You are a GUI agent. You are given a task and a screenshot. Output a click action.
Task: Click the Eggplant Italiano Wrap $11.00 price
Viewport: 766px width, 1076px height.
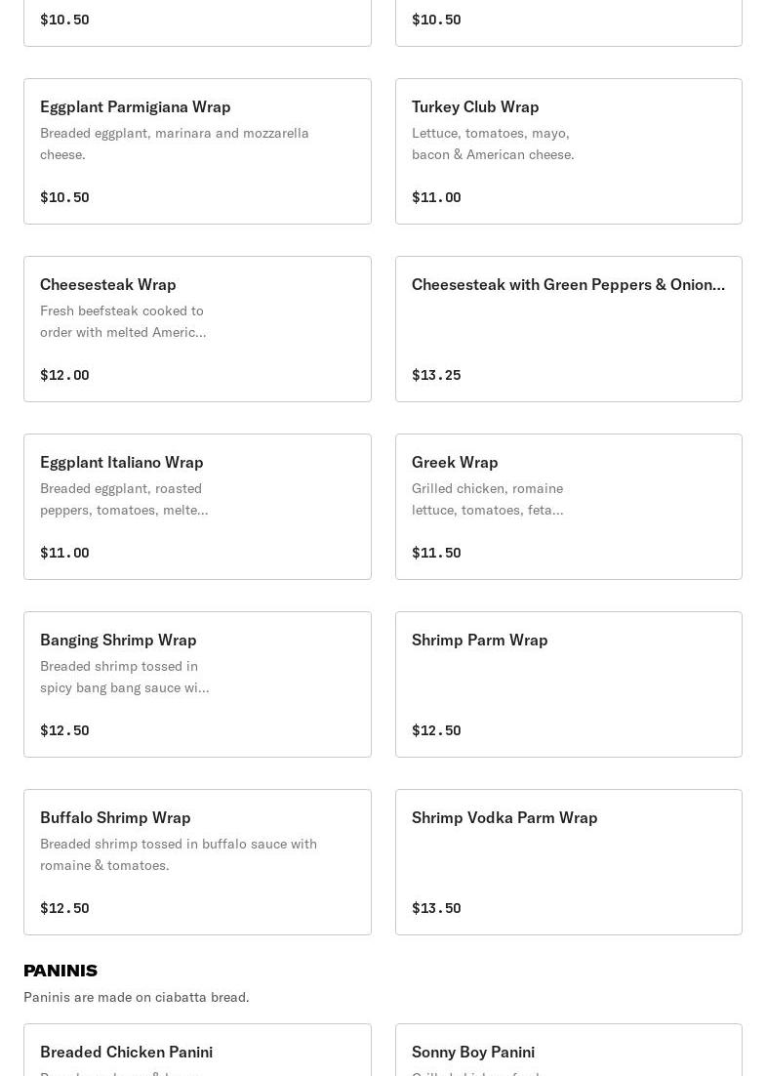64,553
